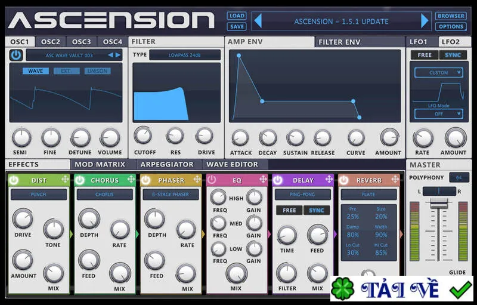Select FREE mode in LFO section

[425, 55]
